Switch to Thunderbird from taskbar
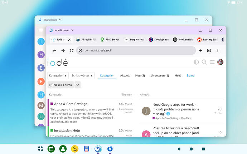Viewport: 247px width, 154px height. pos(110,149)
